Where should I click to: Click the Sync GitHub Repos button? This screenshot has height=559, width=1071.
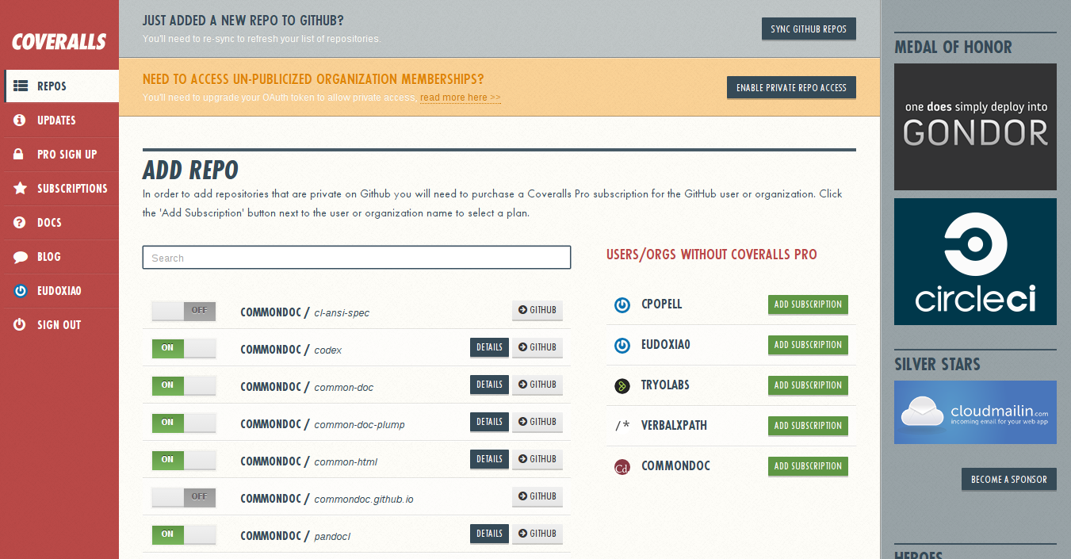point(809,29)
